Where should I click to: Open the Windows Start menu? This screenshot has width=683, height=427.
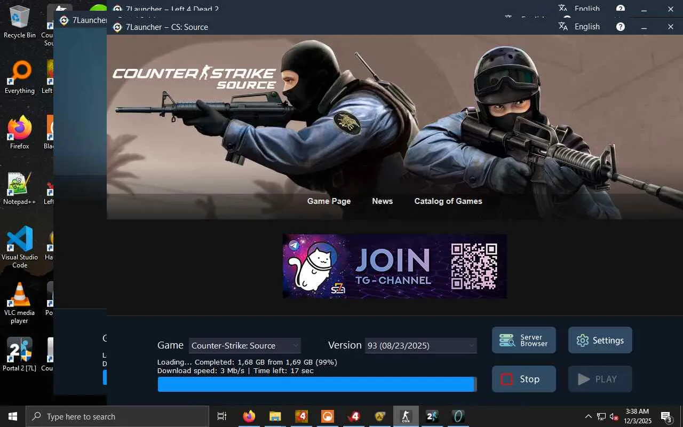[x=13, y=416]
